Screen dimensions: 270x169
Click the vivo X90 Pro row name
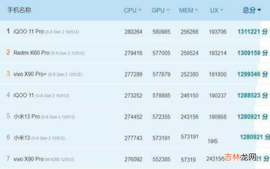coord(29,159)
